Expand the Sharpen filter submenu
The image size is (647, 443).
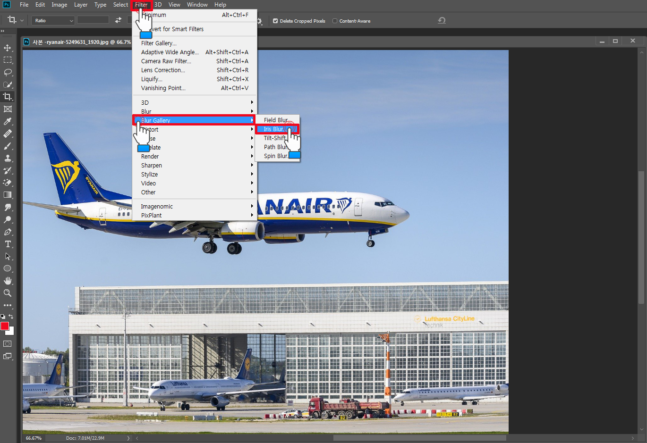pos(195,165)
